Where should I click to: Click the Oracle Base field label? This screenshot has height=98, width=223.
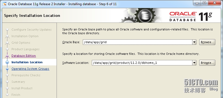tap(71, 42)
